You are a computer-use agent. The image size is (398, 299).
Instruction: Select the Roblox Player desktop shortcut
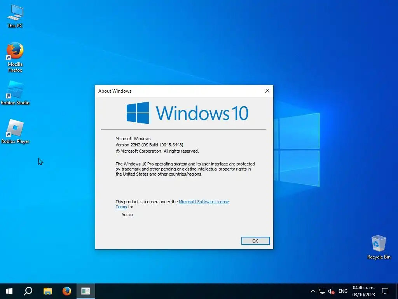[x=15, y=132]
